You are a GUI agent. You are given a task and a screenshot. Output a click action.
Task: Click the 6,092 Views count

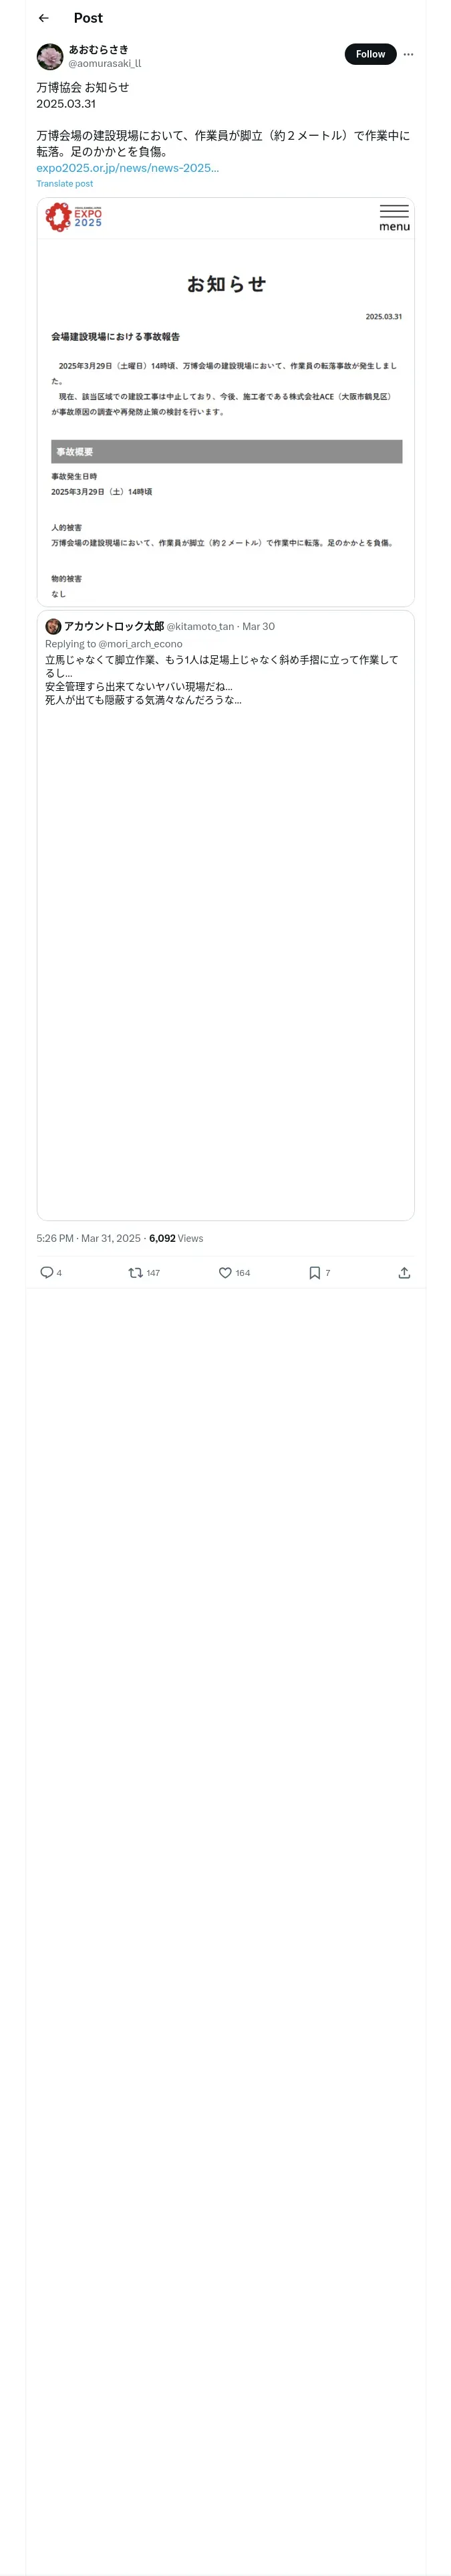pos(176,1238)
